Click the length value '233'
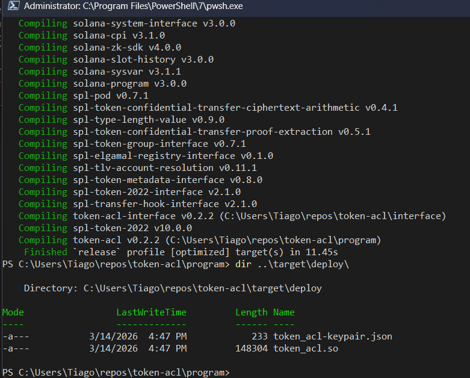 (259, 336)
